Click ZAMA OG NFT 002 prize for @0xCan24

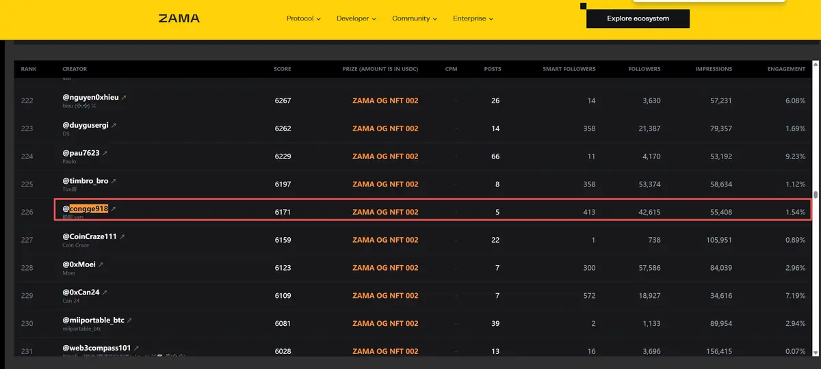point(385,296)
